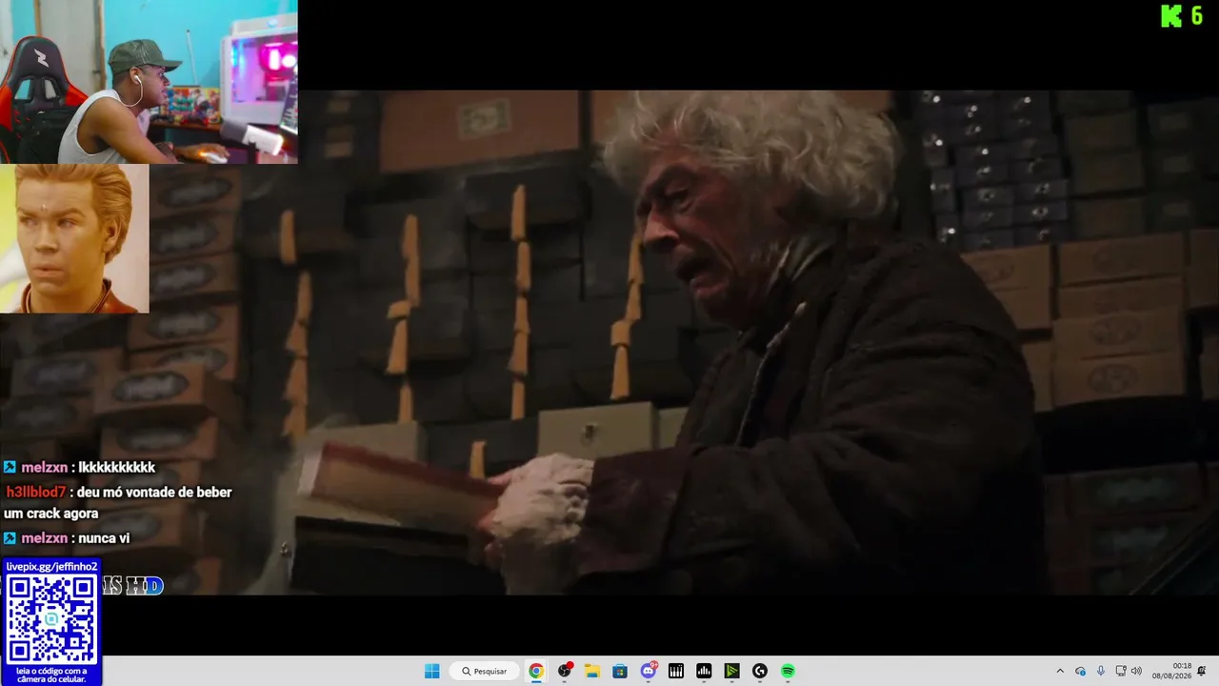
Task: Click the Kick logo in the overlay
Action: (1170, 15)
